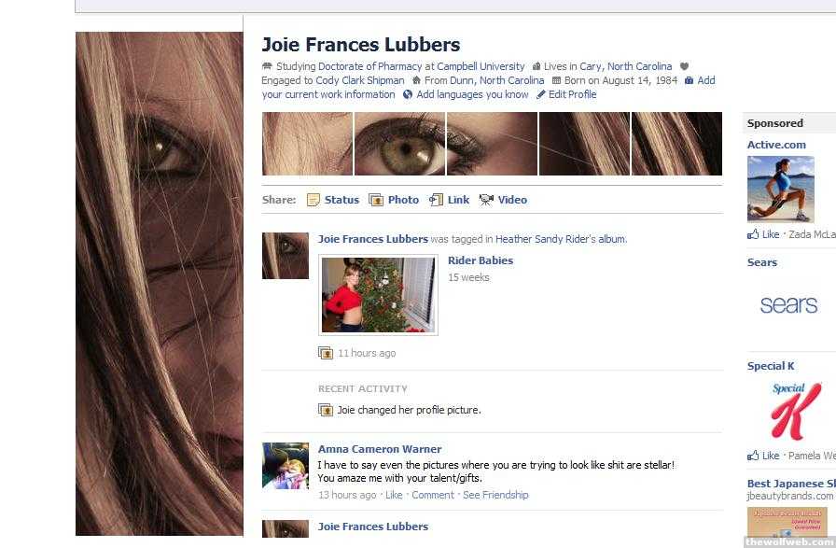The image size is (836, 548).
Task: Click thumbs-up Like icon under Active.com ad
Action: coord(753,233)
